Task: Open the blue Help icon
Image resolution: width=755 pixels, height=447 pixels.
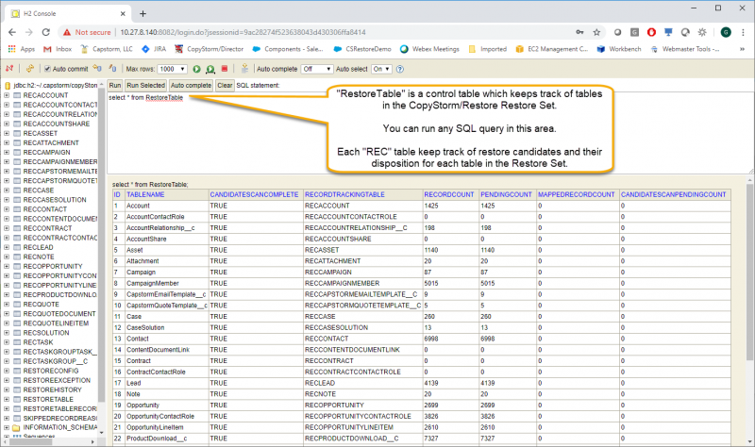Action: click(401, 69)
